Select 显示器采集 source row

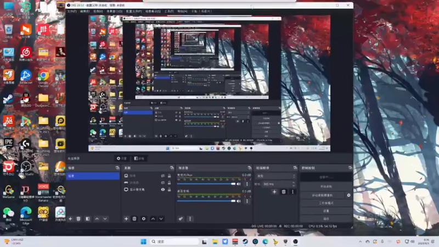pyautogui.click(x=148, y=189)
